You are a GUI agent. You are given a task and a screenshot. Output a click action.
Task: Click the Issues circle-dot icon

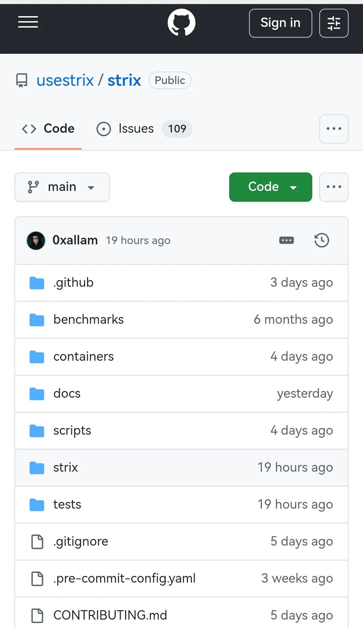coord(104,129)
